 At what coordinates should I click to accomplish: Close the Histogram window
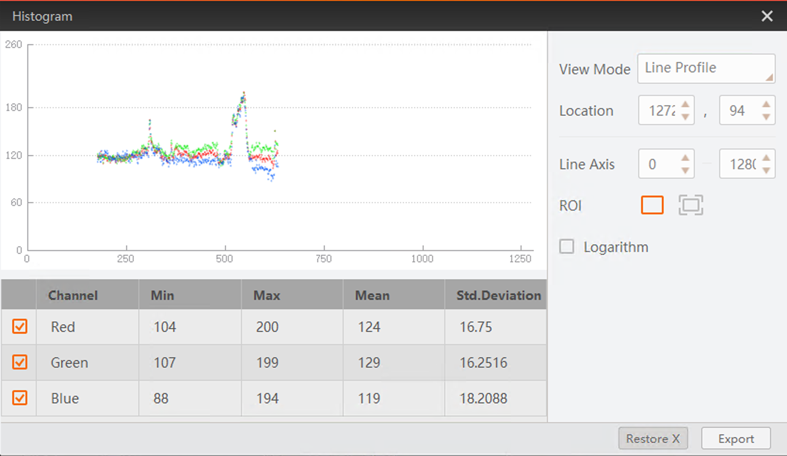click(767, 16)
